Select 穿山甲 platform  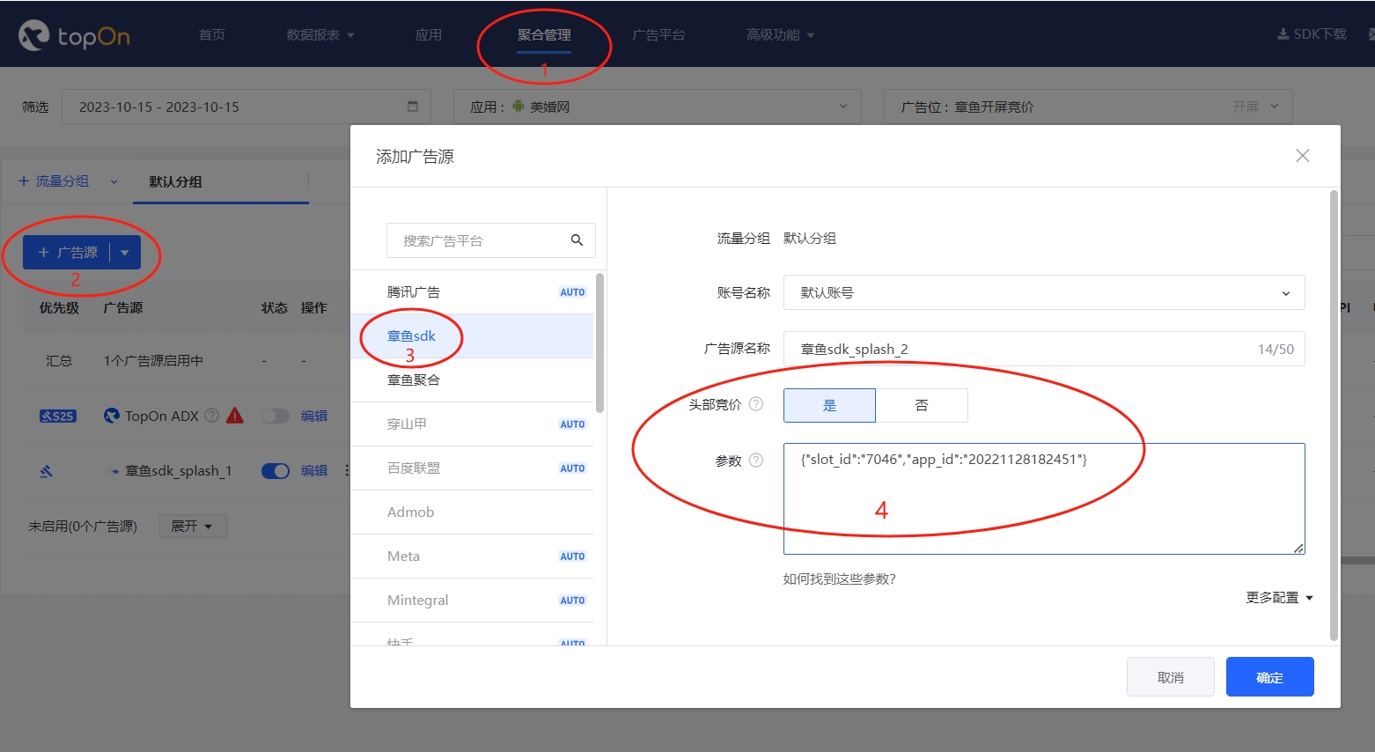coord(473,424)
